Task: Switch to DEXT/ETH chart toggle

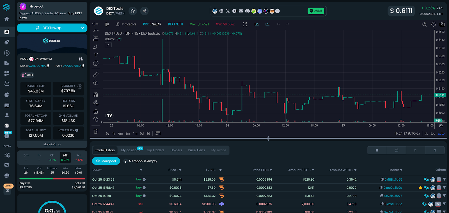Action: 175,24
